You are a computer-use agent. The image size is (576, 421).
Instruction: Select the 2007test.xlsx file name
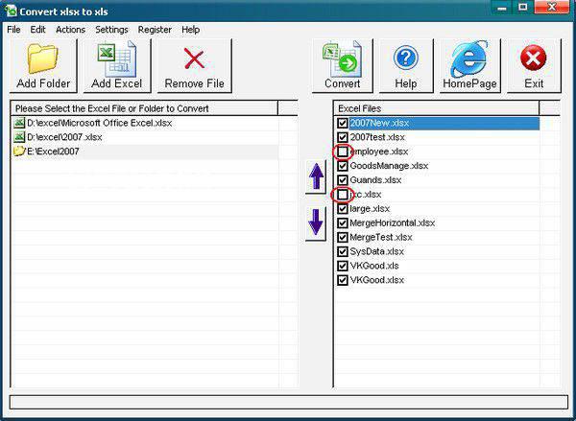click(377, 137)
